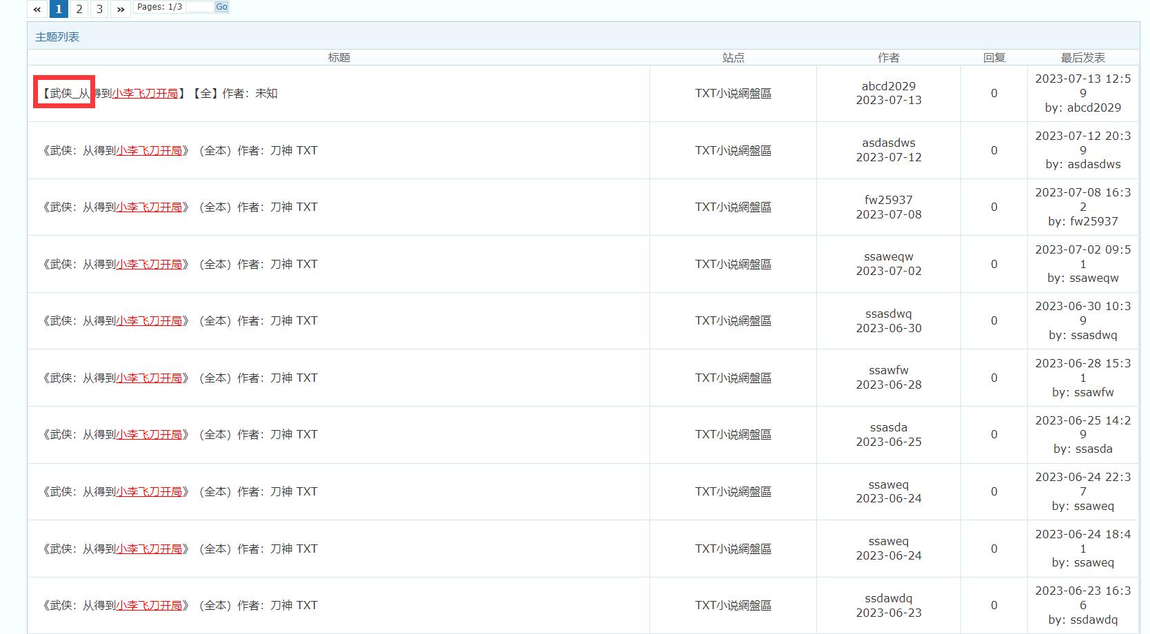The image size is (1150, 634).
Task: Open the last post by: ssdawdq link
Action: [1082, 620]
